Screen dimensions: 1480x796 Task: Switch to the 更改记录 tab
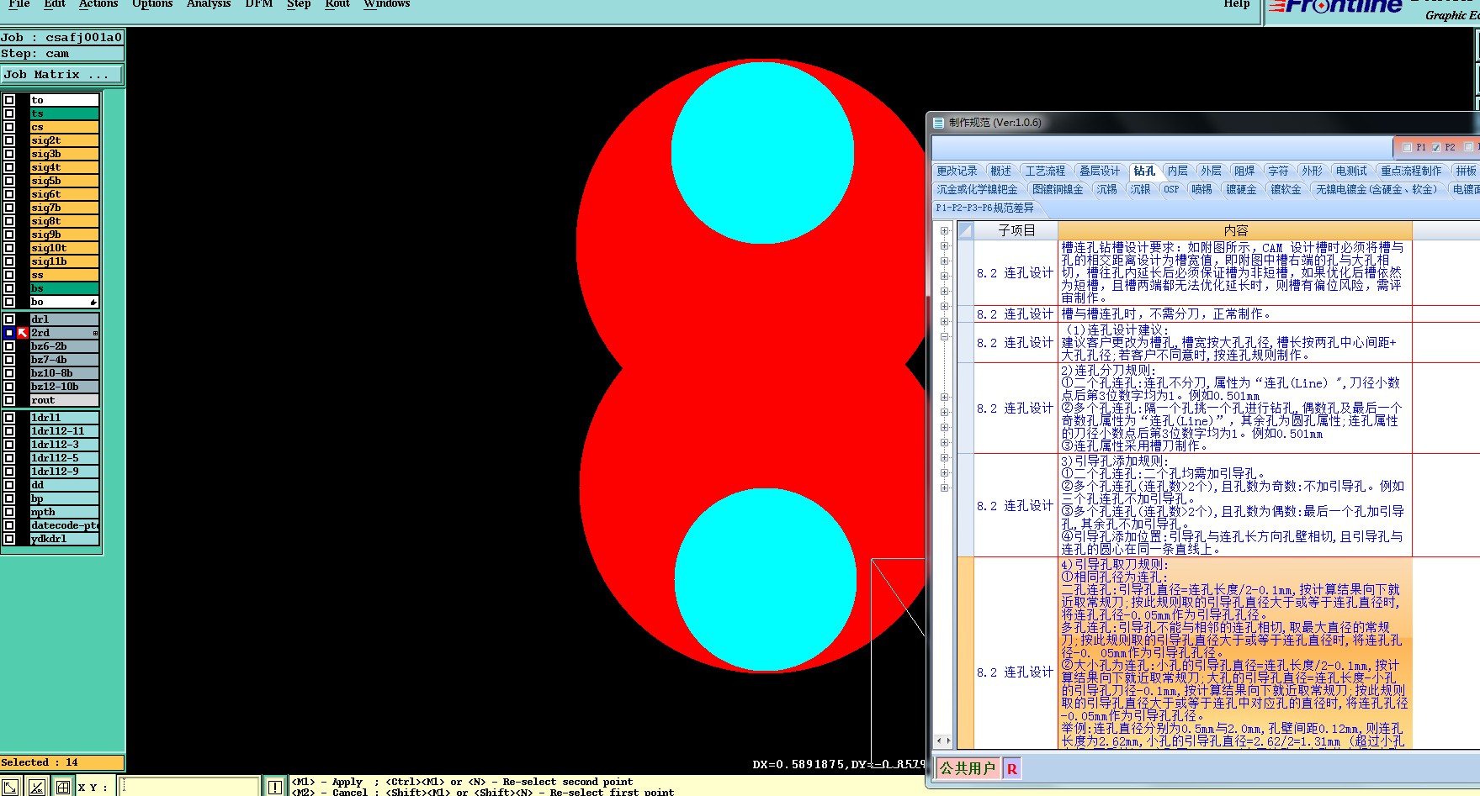957,171
